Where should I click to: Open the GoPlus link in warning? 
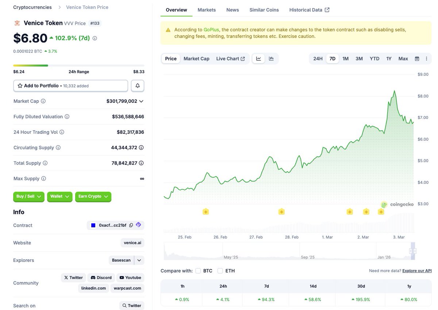tap(211, 30)
